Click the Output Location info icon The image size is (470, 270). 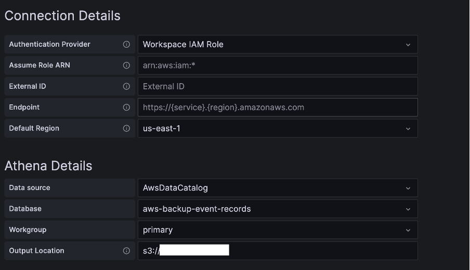coord(126,251)
